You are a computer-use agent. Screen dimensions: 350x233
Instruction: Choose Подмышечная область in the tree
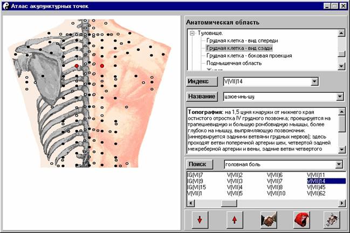tap(235, 63)
